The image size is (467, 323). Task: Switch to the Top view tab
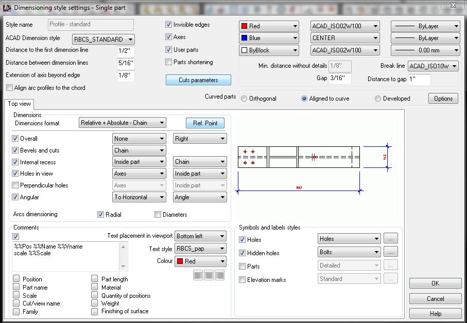[19, 104]
